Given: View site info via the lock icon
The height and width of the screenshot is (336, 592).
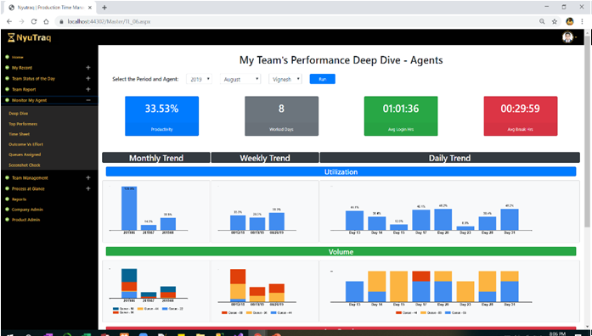Looking at the screenshot, I should point(61,22).
